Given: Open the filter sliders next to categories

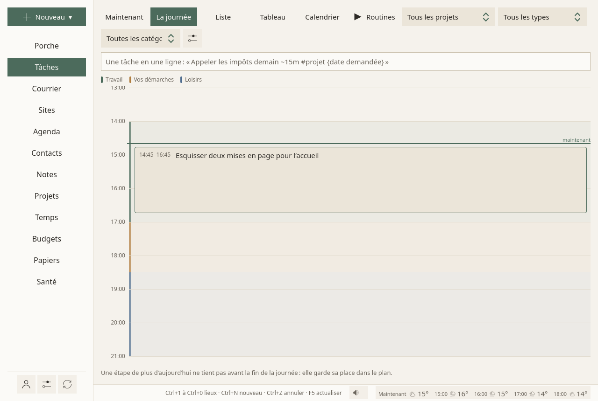Looking at the screenshot, I should tap(192, 38).
